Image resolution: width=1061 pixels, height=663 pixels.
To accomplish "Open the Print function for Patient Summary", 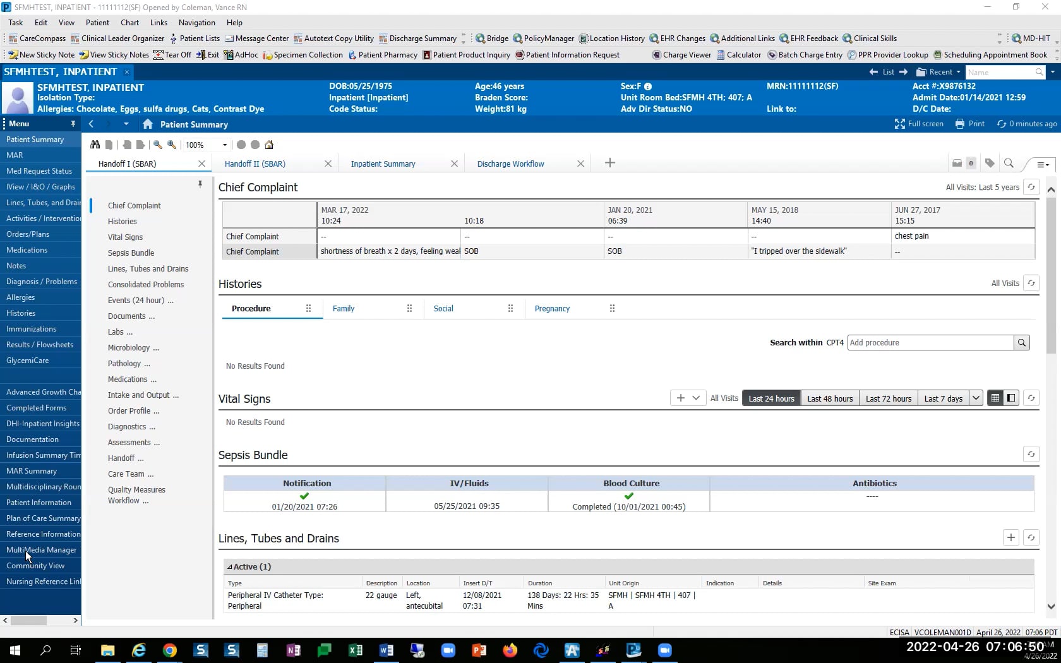I will click(x=970, y=124).
